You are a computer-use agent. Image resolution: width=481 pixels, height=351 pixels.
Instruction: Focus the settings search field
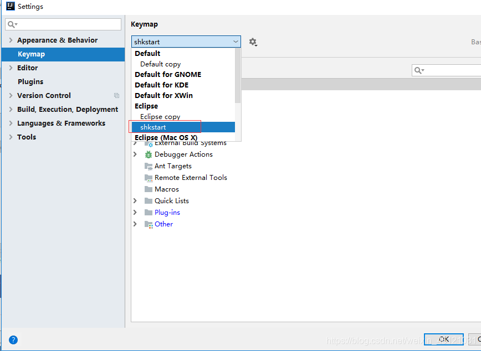(63, 24)
